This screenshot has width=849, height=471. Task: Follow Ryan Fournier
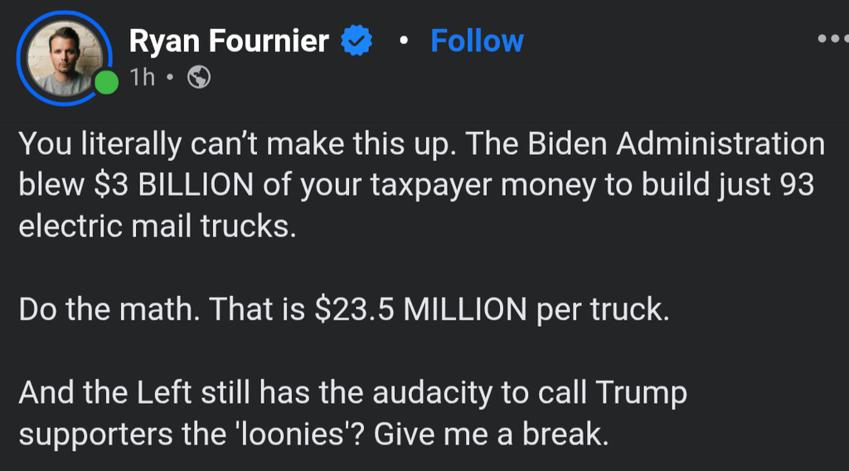(477, 41)
